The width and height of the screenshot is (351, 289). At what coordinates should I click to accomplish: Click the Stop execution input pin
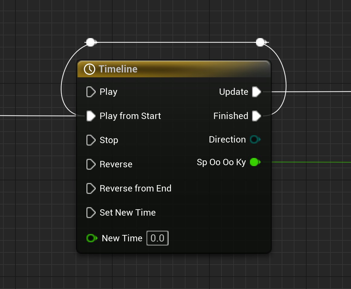pos(91,140)
